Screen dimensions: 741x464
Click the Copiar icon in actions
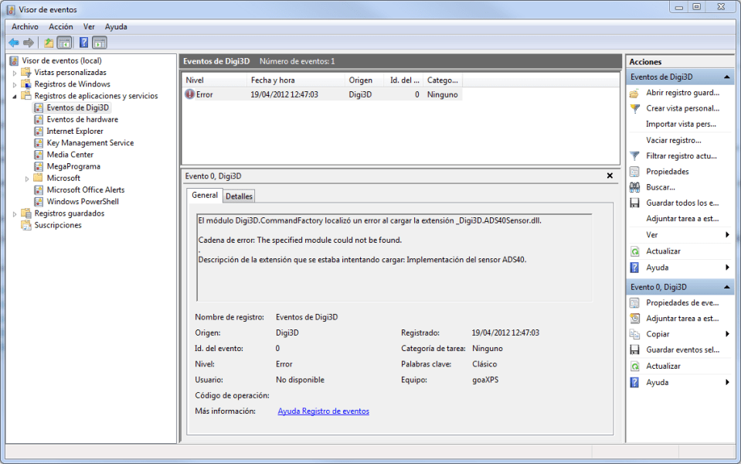point(634,334)
